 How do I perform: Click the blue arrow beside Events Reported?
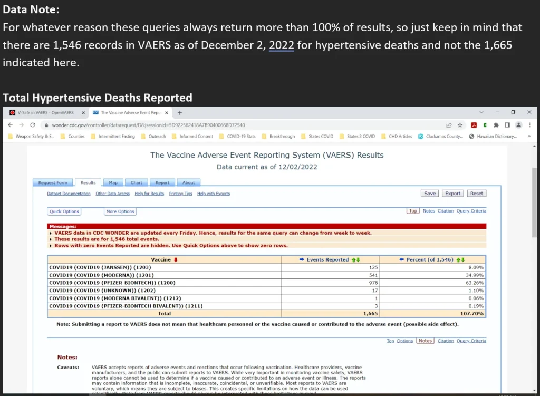tap(302, 259)
